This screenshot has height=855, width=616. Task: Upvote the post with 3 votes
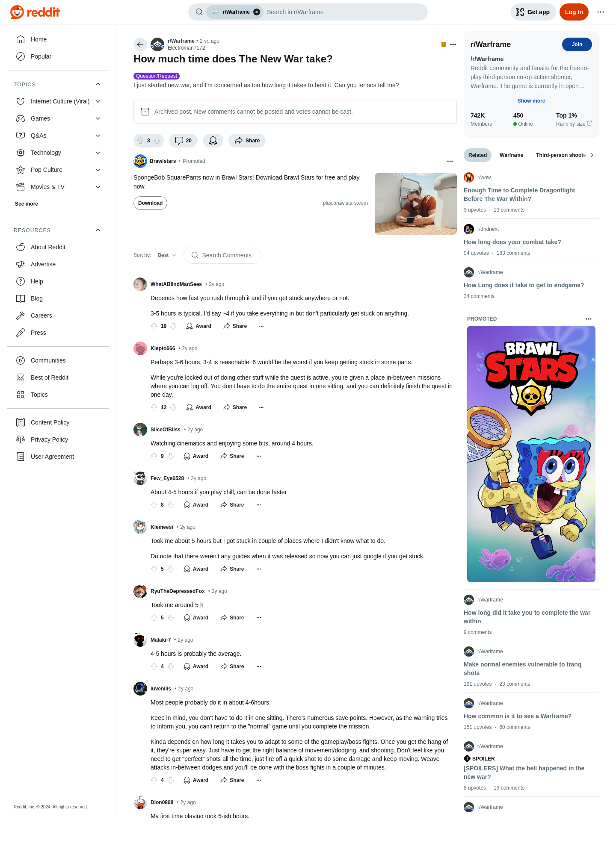point(140,141)
